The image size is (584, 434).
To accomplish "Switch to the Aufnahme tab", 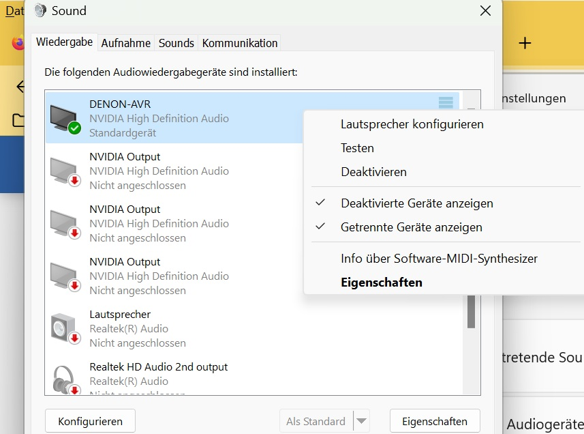I will tap(126, 43).
